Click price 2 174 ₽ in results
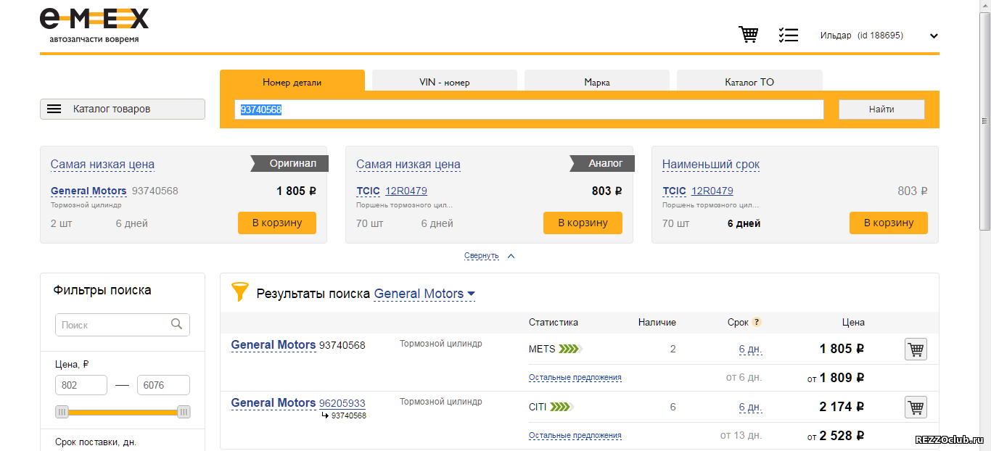The height and width of the screenshot is (451, 991). click(842, 407)
